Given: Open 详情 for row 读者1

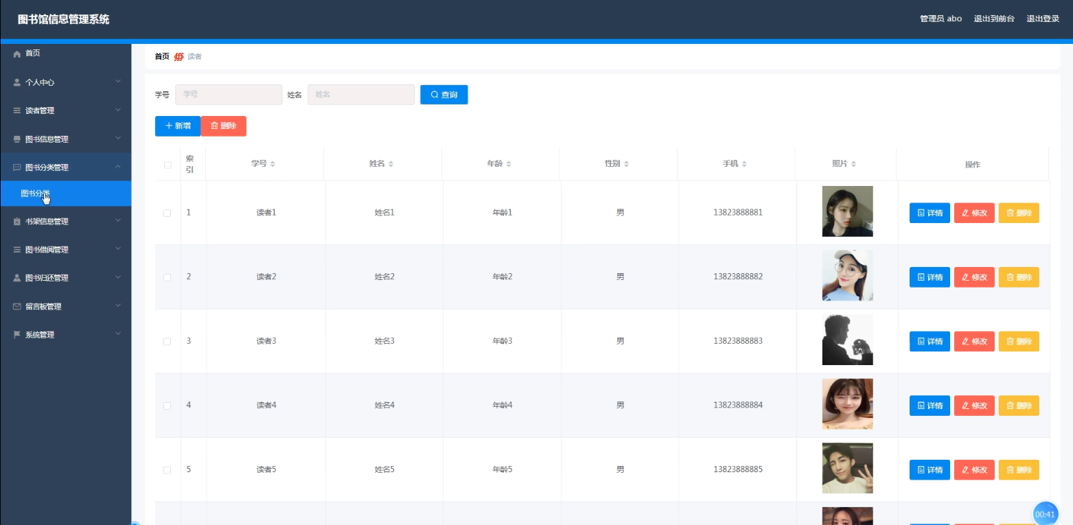Looking at the screenshot, I should (930, 213).
